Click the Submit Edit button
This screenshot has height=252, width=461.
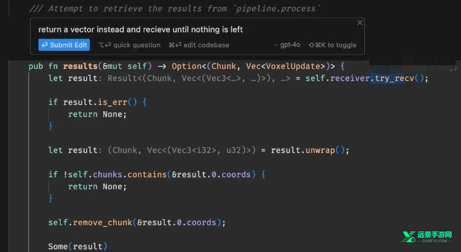tap(64, 45)
